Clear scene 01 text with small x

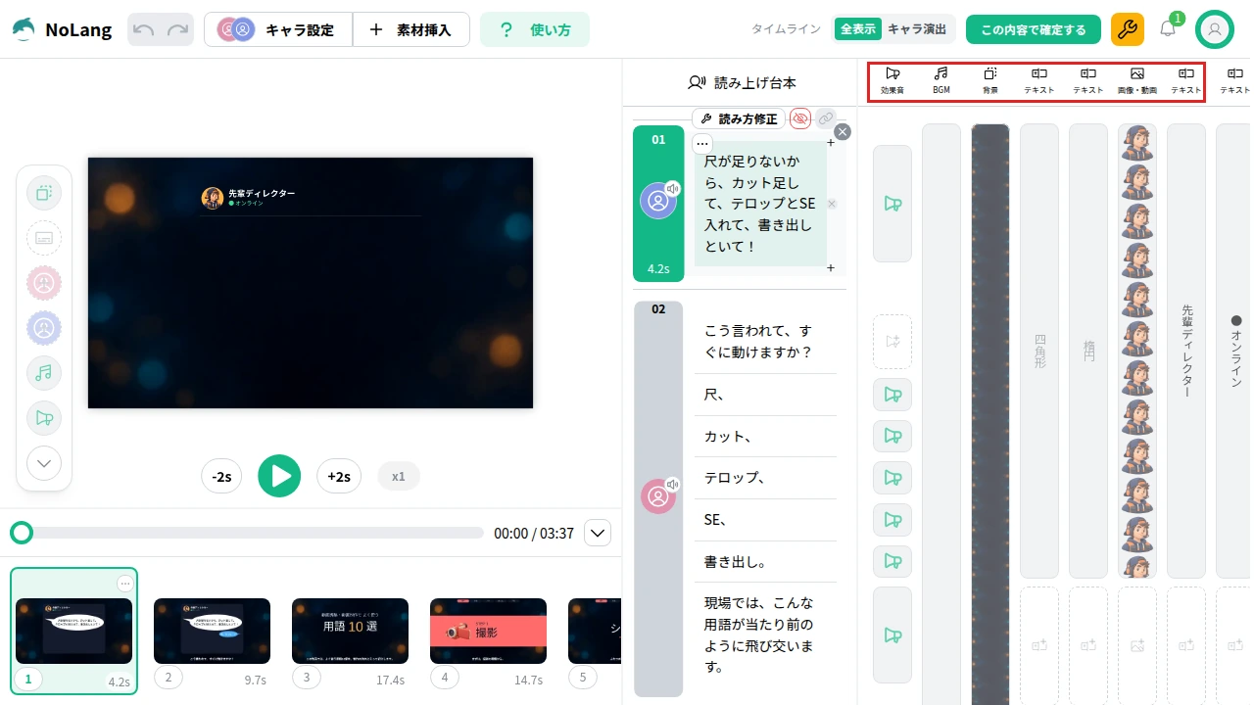click(832, 204)
